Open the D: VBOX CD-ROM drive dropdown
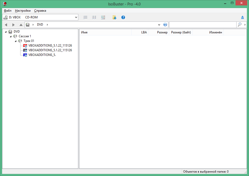 [76, 17]
